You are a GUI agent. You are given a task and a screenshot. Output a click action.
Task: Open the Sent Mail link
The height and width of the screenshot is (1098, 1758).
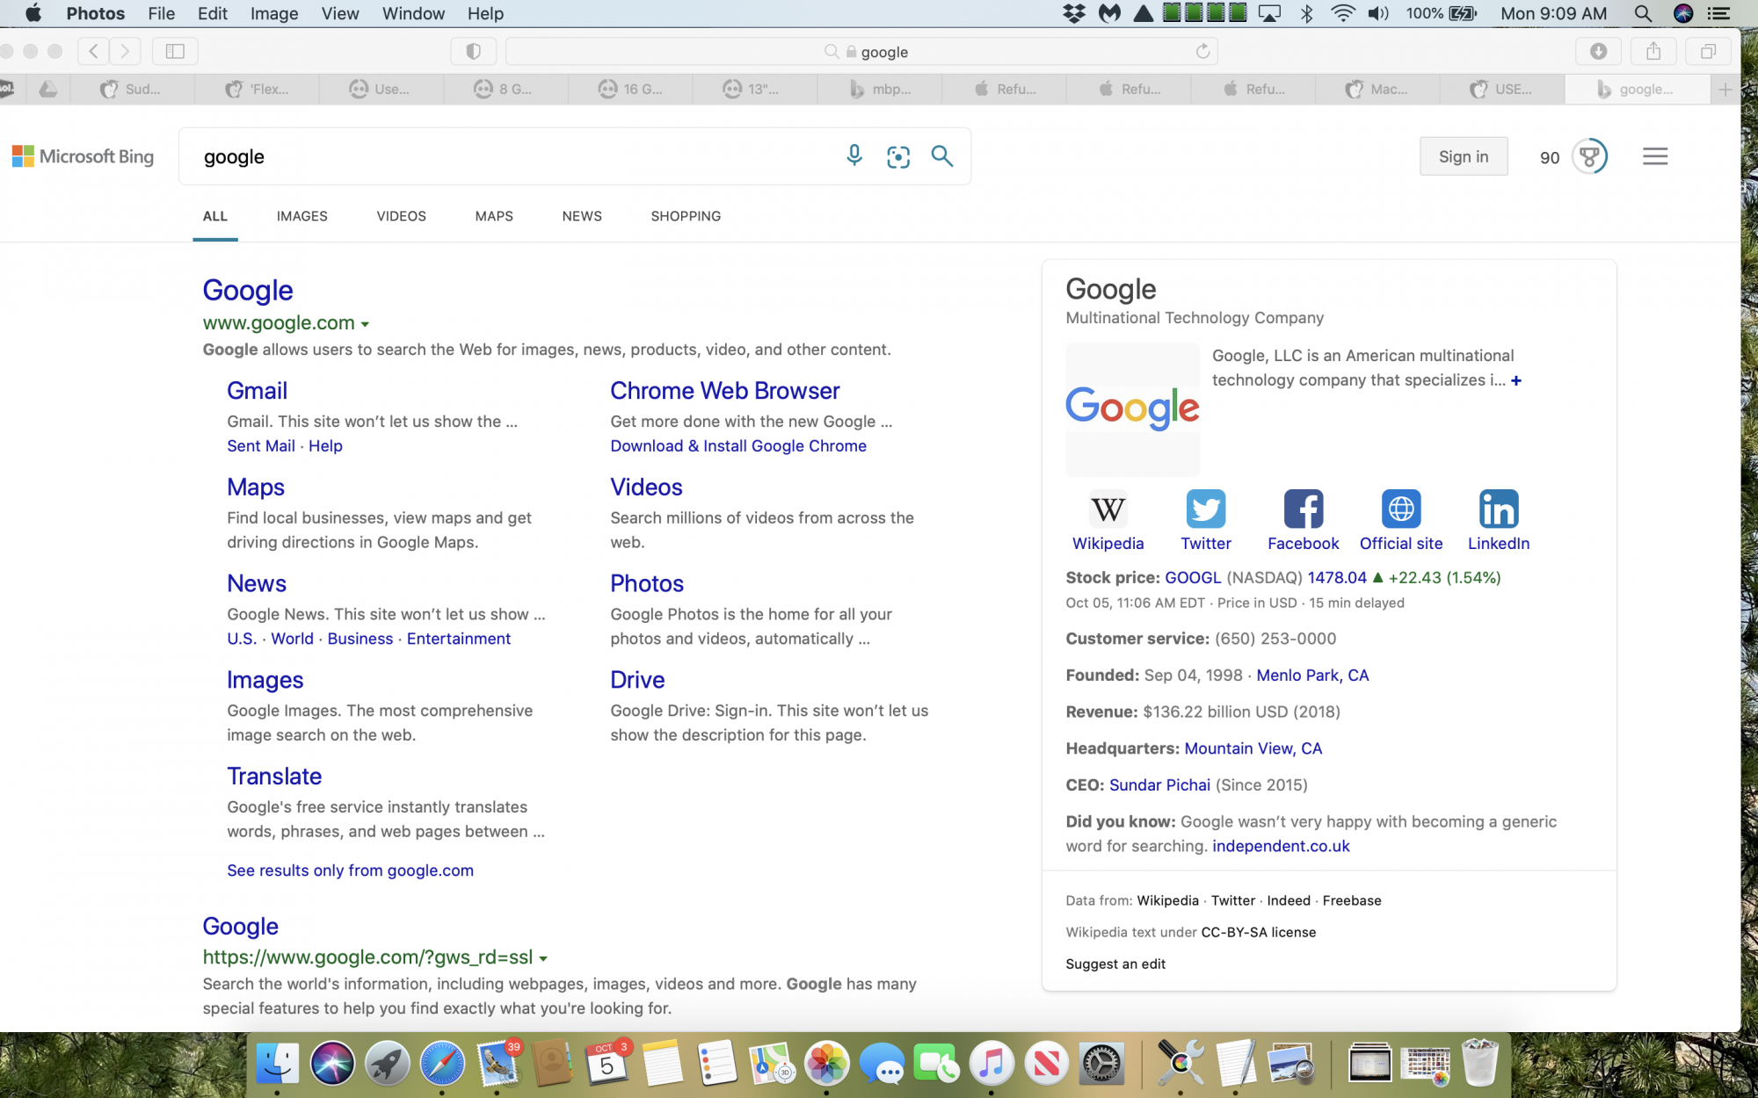pos(261,445)
